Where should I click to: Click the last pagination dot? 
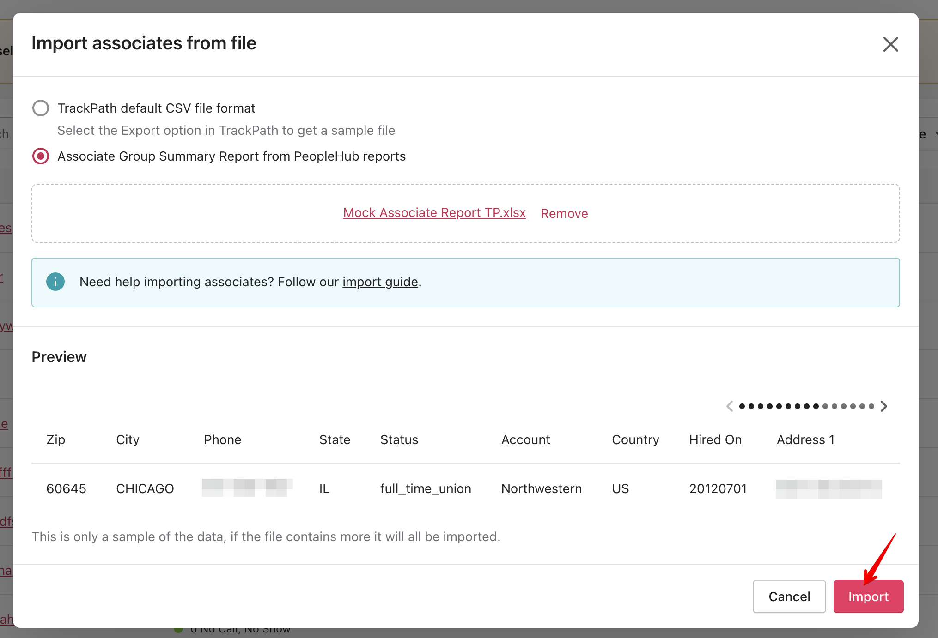coord(871,406)
